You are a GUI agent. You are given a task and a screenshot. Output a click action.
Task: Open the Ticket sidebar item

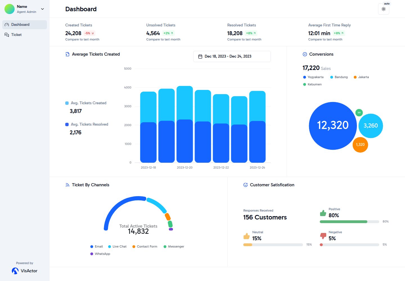(24, 35)
